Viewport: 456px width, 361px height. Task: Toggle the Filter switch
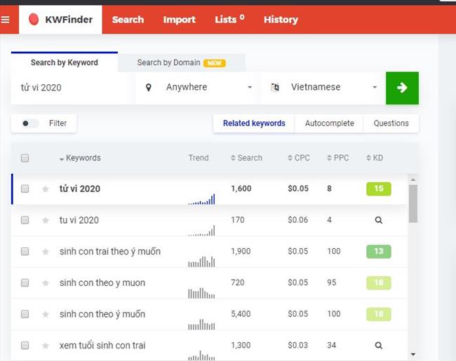point(30,123)
